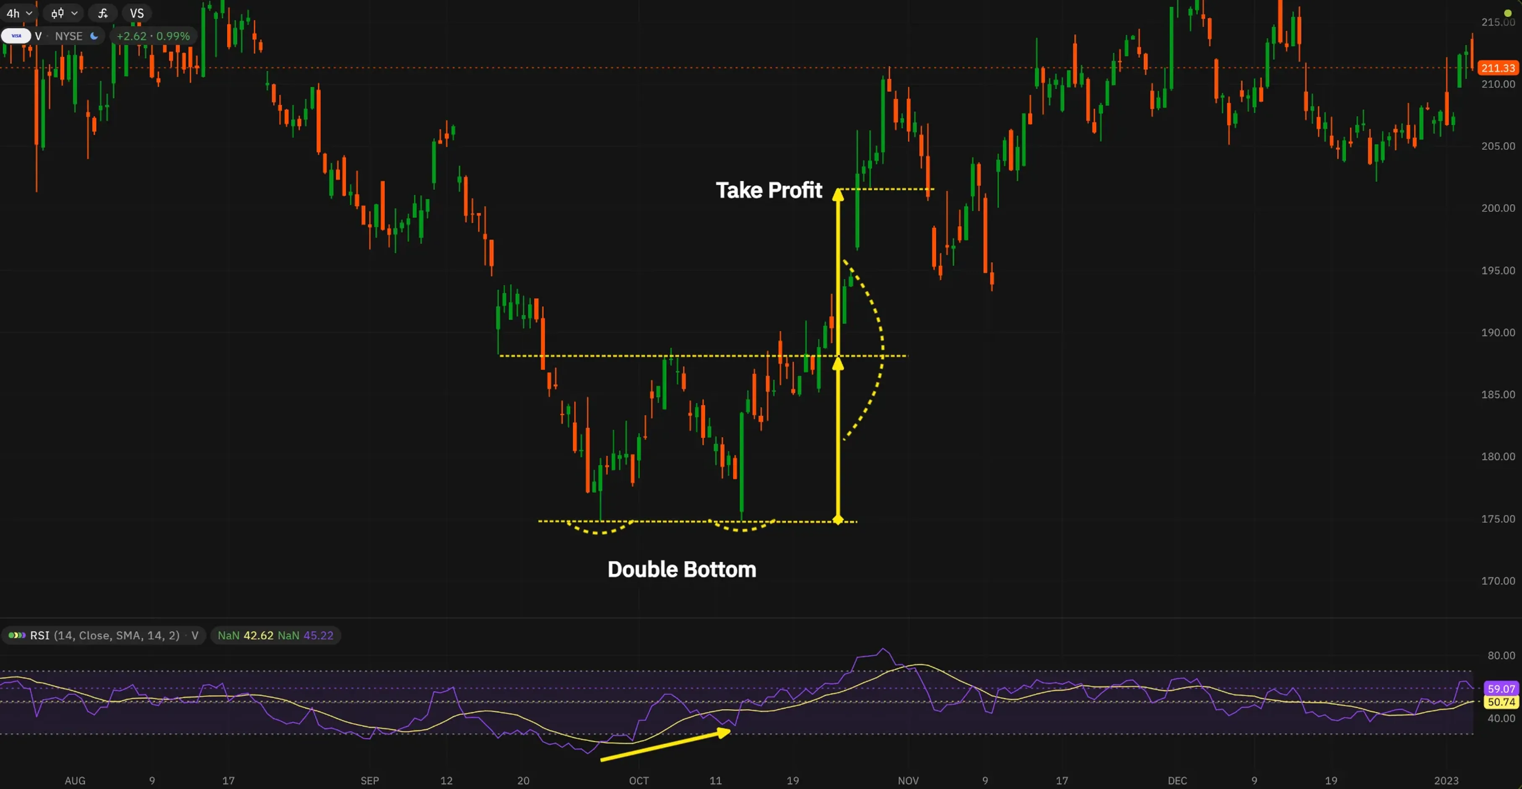The image size is (1522, 789).
Task: Click the 211.33 current price label
Action: pos(1498,68)
